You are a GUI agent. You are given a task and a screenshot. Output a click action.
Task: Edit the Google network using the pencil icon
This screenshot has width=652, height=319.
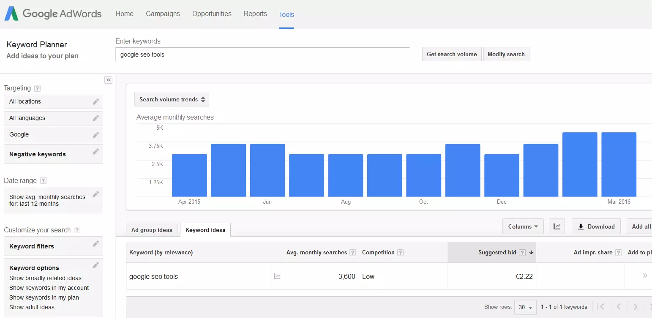[96, 134]
